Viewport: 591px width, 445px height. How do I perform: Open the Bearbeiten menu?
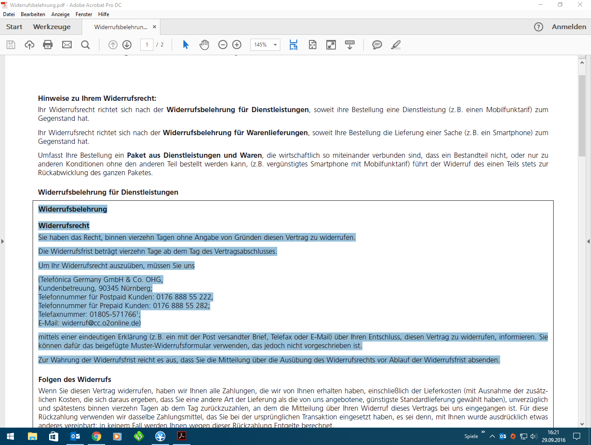[33, 14]
